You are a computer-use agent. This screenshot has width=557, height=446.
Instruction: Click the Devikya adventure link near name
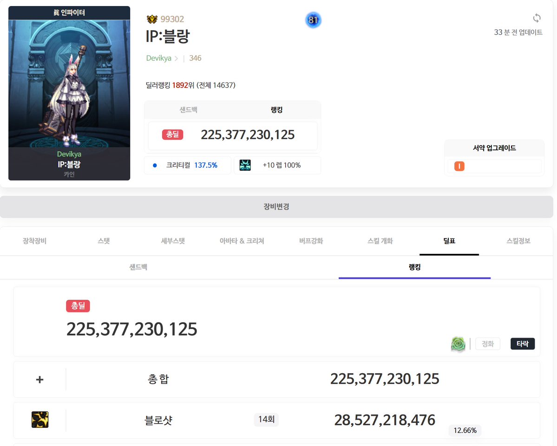159,58
